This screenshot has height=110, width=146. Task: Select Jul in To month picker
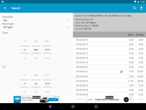pyautogui.click(x=36, y=92)
